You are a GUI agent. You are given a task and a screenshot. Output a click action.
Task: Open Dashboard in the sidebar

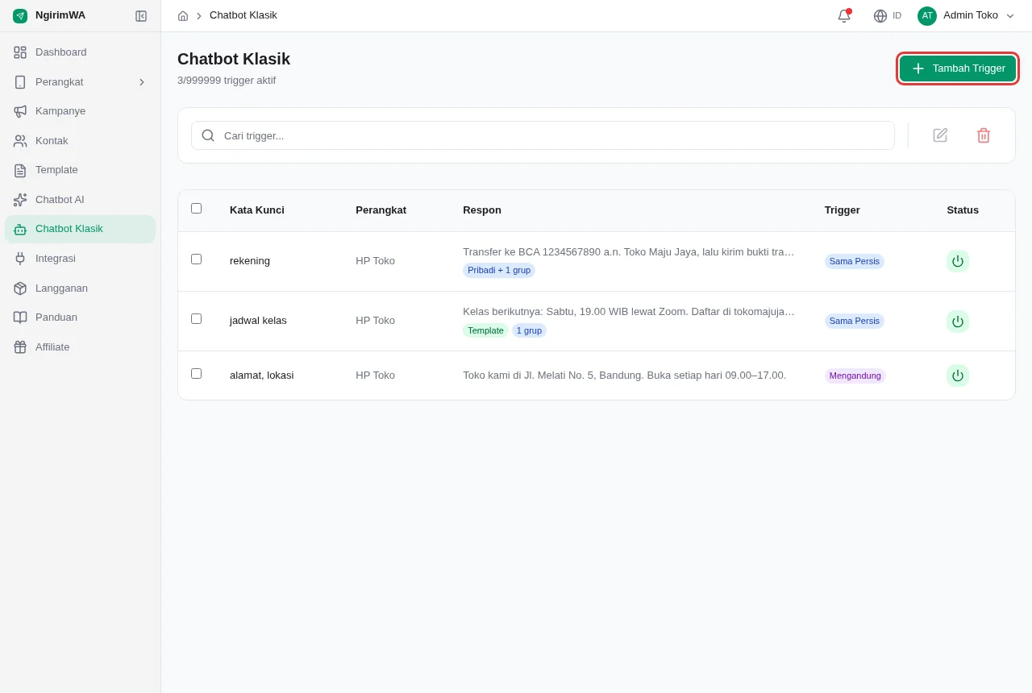[81, 52]
